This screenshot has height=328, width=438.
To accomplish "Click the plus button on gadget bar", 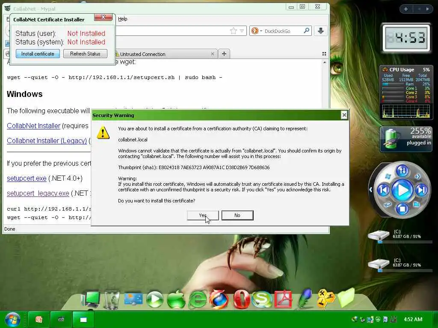I will 406,9.
